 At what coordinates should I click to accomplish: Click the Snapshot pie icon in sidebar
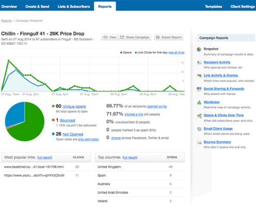[x=199, y=49]
